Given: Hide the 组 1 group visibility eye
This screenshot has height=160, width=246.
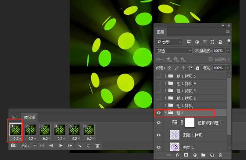Looking at the screenshot, I should coord(159,113).
